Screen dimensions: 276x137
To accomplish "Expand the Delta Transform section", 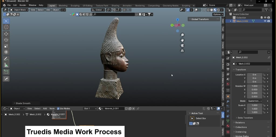I will click(245, 118).
